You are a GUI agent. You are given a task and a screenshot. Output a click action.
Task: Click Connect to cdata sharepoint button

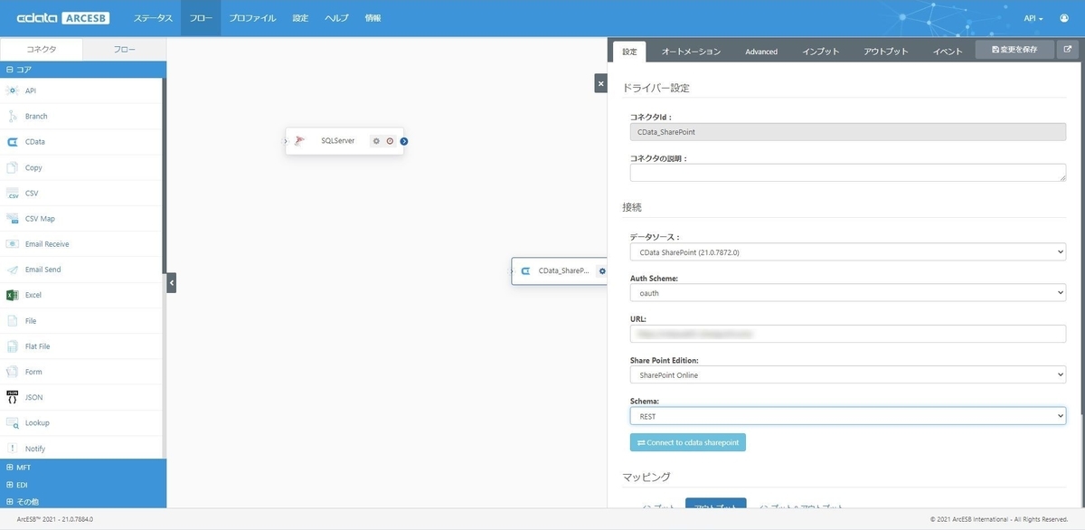tap(688, 442)
